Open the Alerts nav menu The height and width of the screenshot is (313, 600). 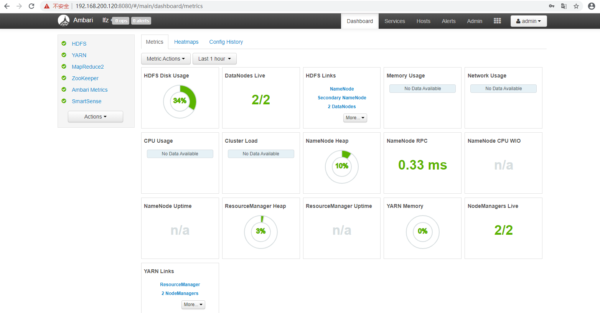point(448,21)
